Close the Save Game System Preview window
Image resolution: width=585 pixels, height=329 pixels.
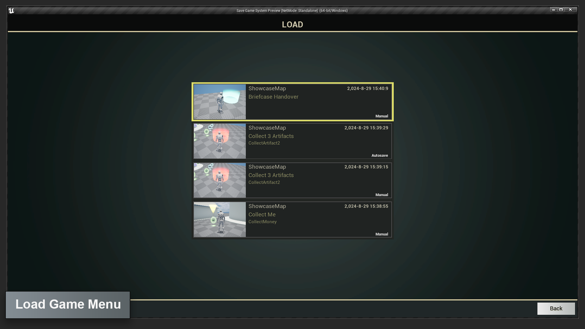(x=570, y=10)
